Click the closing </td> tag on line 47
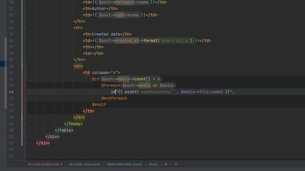This screenshot has width=305, height=171. click(x=89, y=111)
